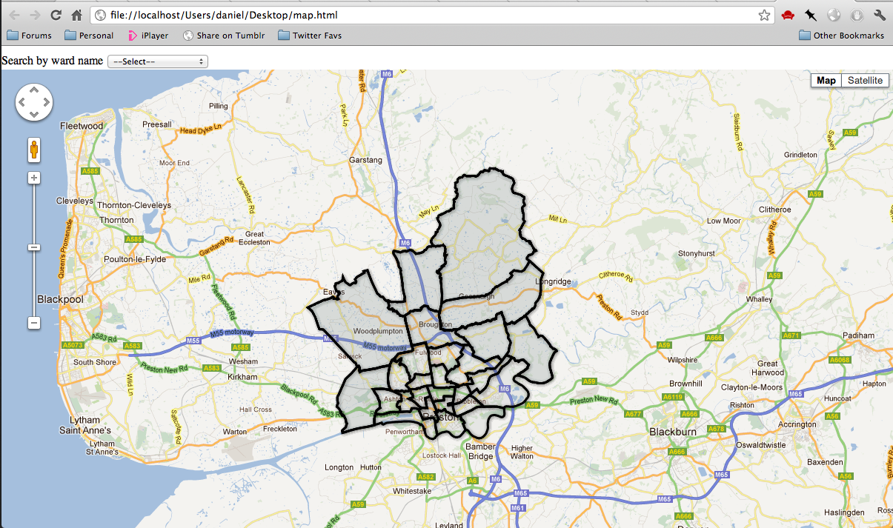Click the red couch extension icon
Image resolution: width=893 pixels, height=528 pixels.
click(x=788, y=15)
